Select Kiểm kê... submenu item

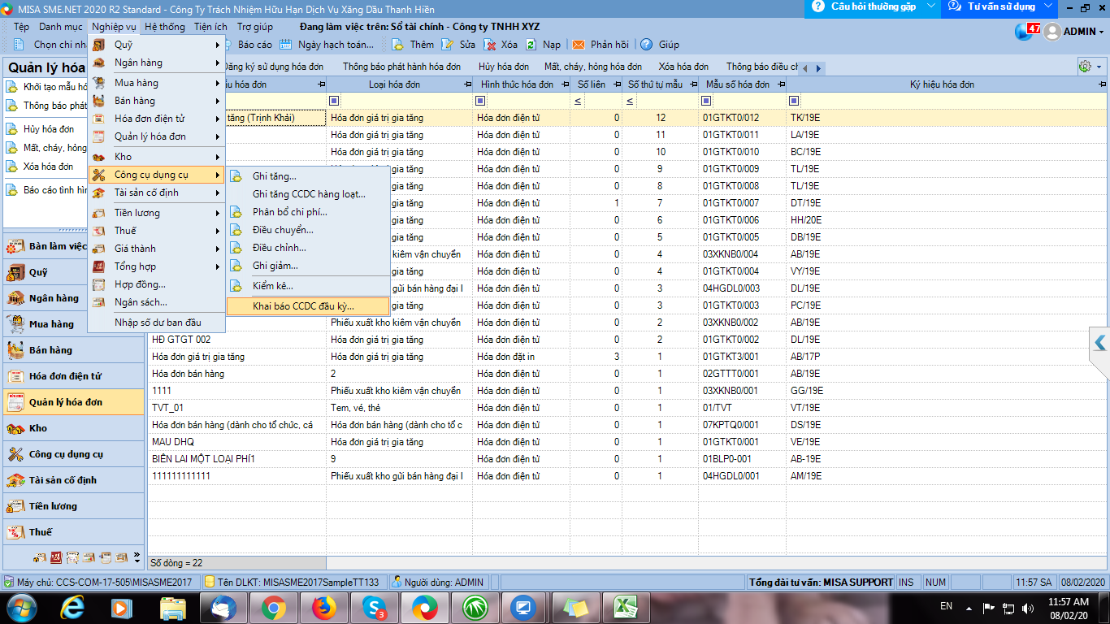308,286
